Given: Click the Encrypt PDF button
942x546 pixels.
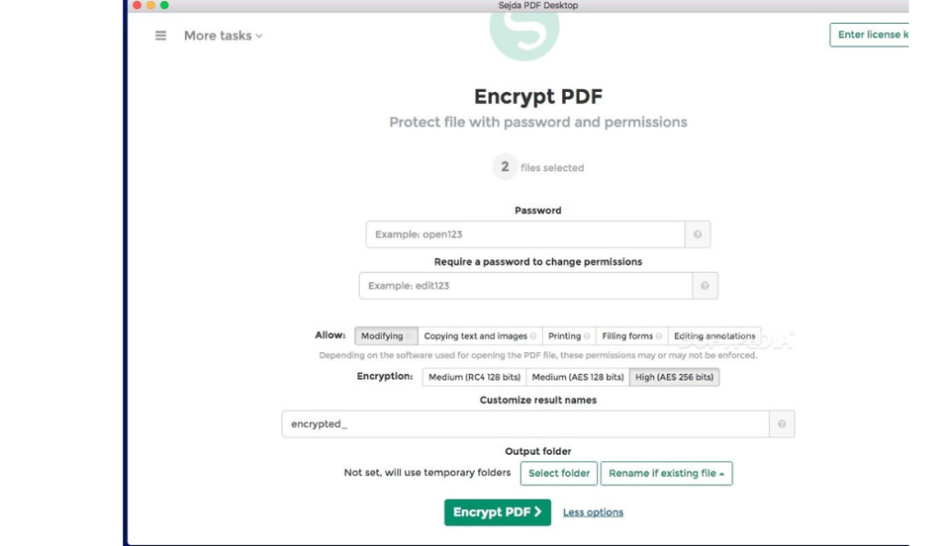Looking at the screenshot, I should [x=497, y=512].
